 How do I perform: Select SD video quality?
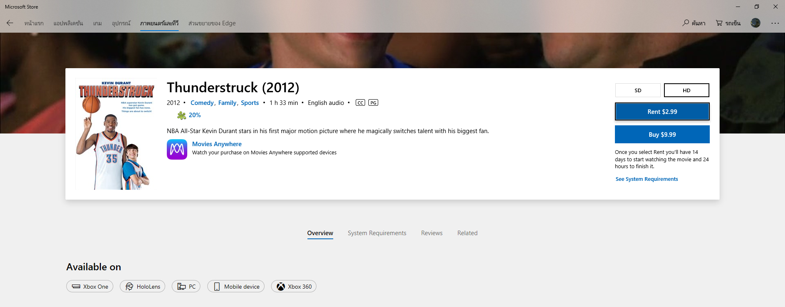click(638, 90)
